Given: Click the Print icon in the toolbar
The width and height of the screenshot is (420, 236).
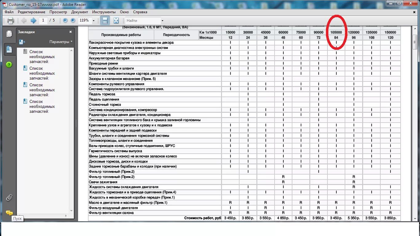Looking at the screenshot, I should tap(11, 21).
